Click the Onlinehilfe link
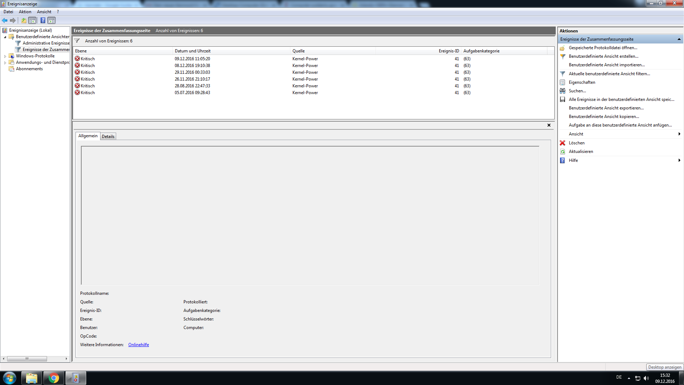Viewport: 684px width, 385px height. coord(139,345)
